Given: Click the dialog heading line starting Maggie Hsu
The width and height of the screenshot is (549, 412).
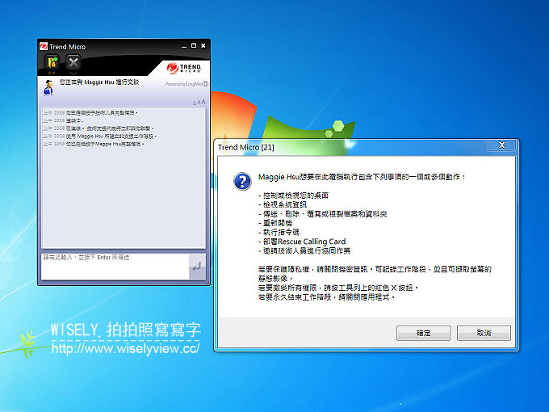Looking at the screenshot, I should pyautogui.click(x=362, y=177).
